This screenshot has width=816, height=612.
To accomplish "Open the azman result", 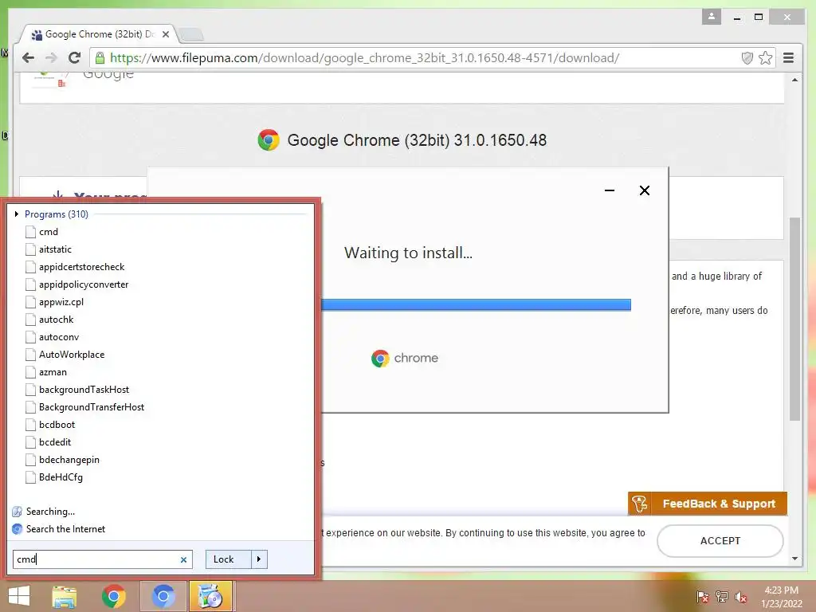I will pos(53,372).
